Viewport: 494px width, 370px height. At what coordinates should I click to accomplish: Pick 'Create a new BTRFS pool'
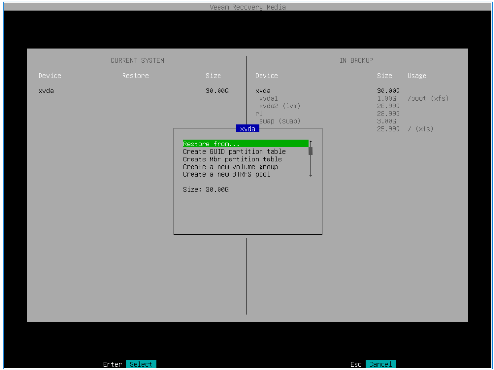pyautogui.click(x=227, y=174)
